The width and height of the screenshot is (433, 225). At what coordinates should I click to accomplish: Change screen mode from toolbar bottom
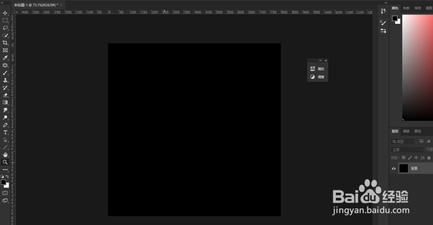coord(5,201)
